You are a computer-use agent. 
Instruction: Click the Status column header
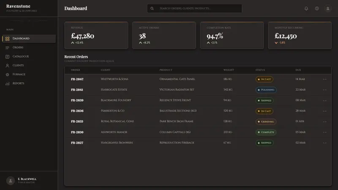coord(260,70)
